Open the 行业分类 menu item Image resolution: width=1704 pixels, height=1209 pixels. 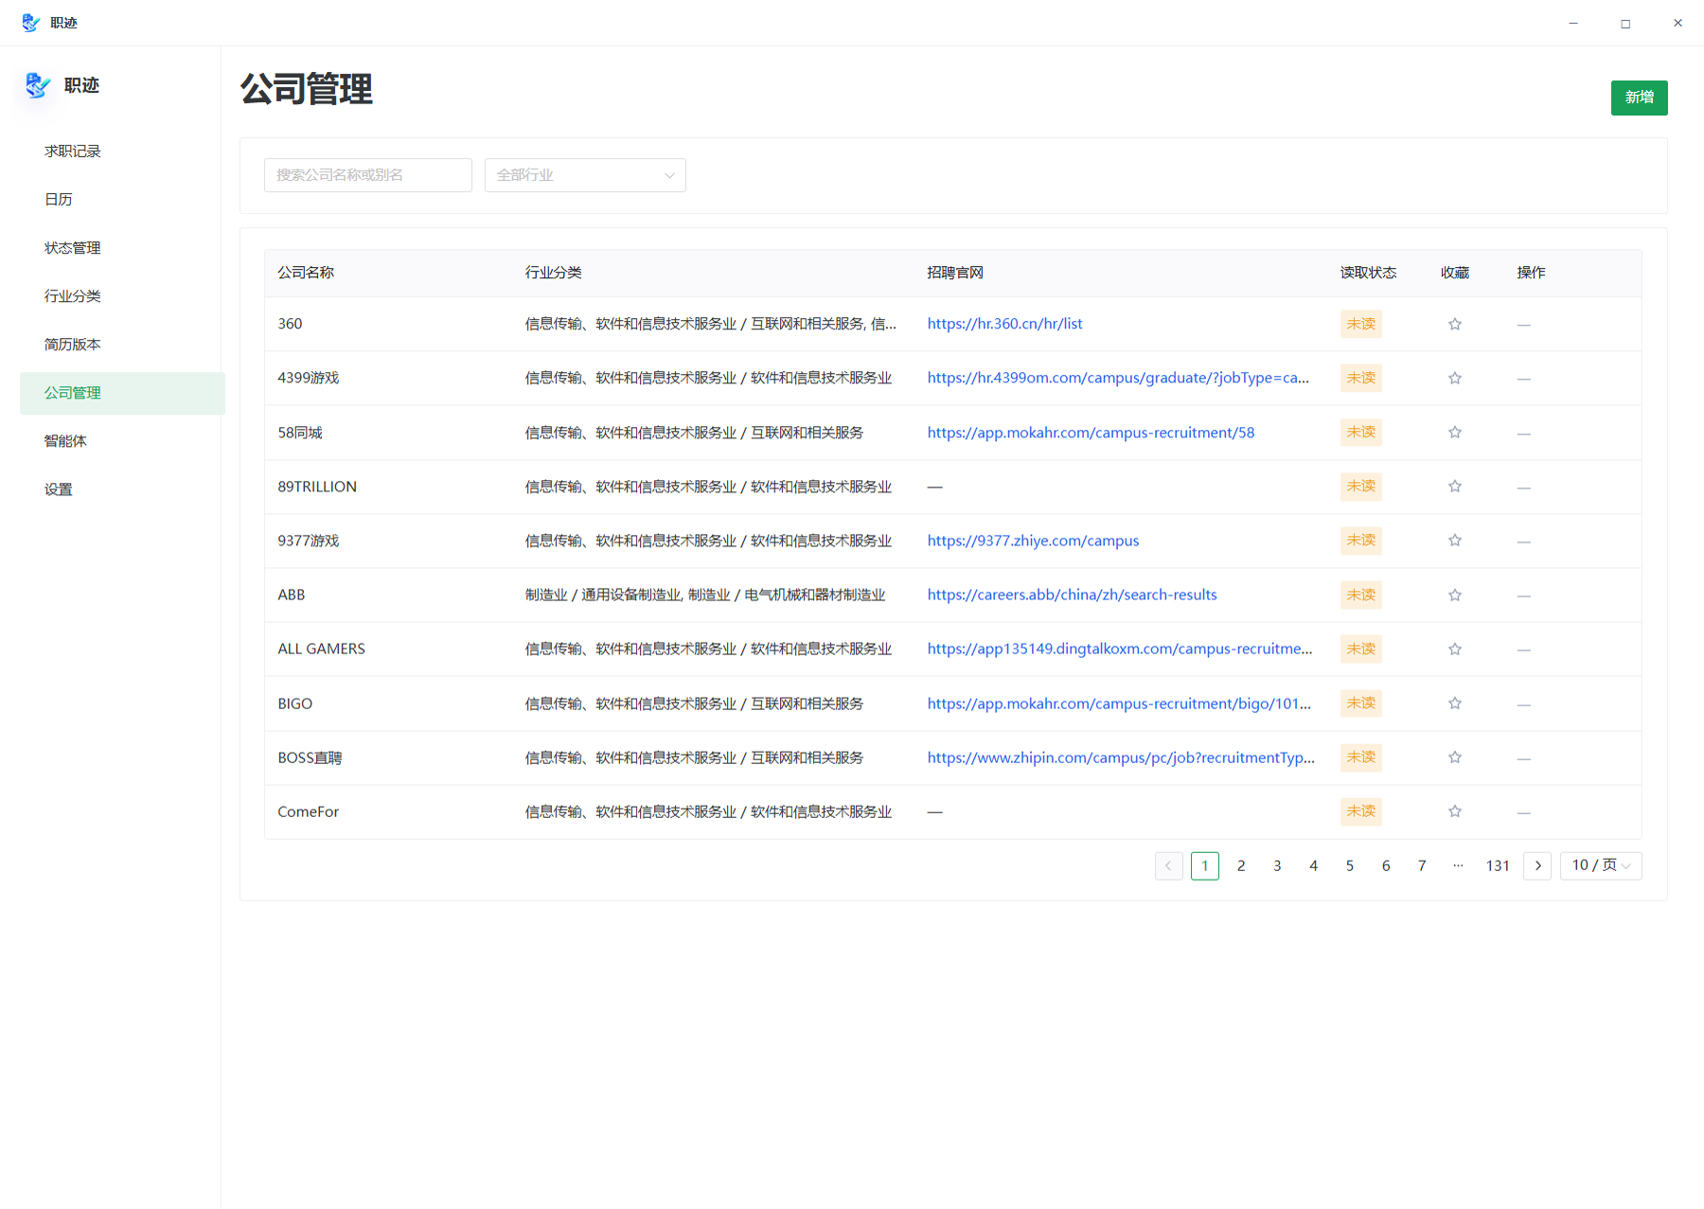coord(122,296)
